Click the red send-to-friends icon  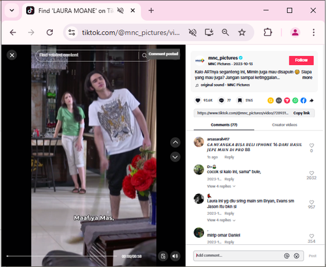click(287, 100)
